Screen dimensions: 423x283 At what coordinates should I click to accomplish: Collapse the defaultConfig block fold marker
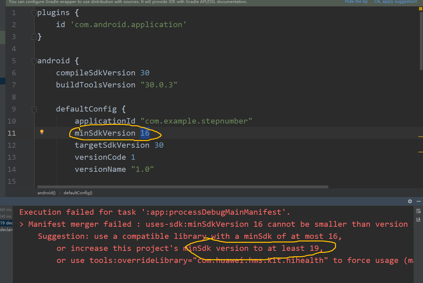[x=34, y=109]
